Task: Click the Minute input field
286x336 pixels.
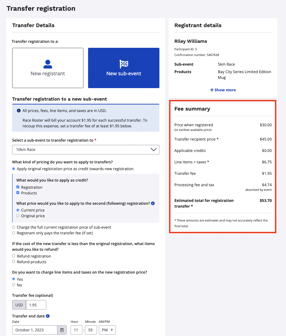Action: click(91, 330)
